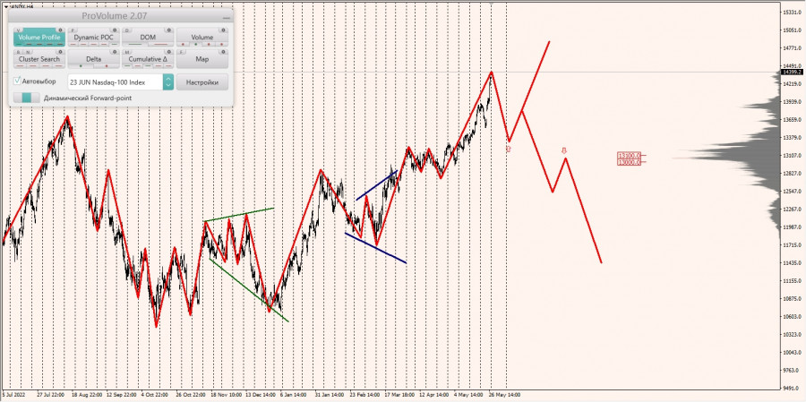
Task: Expand the chart symbol menu arrow
Action: coord(5,6)
